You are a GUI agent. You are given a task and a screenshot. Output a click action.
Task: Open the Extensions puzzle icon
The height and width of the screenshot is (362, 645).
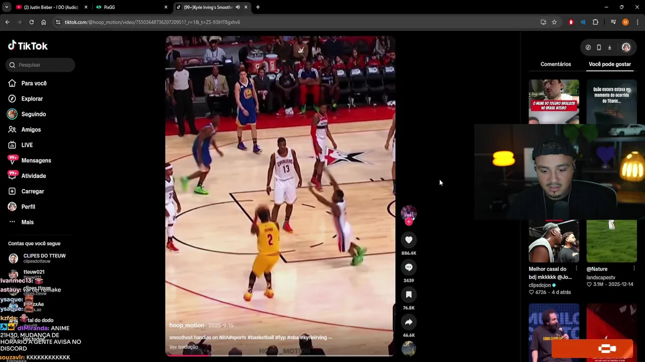[595, 22]
